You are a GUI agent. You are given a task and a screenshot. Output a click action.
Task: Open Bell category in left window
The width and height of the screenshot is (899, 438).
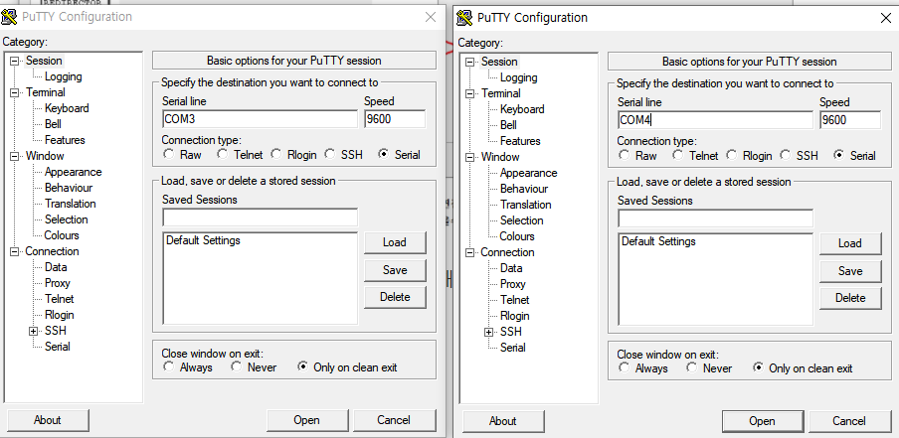53,124
